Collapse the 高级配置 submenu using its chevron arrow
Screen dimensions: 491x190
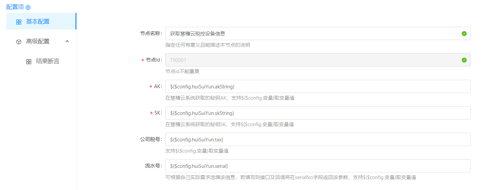(67, 41)
